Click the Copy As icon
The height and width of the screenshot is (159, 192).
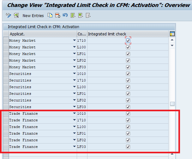click(x=50, y=15)
